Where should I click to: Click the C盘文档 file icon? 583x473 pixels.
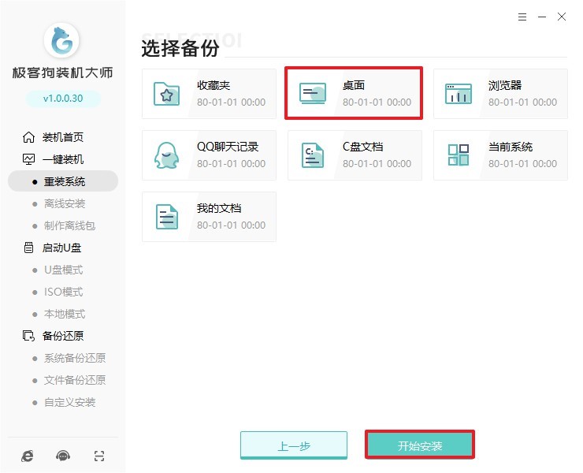312,155
